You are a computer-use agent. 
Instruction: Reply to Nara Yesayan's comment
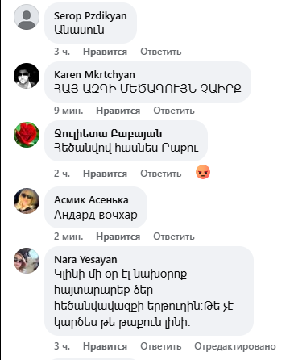161,346
